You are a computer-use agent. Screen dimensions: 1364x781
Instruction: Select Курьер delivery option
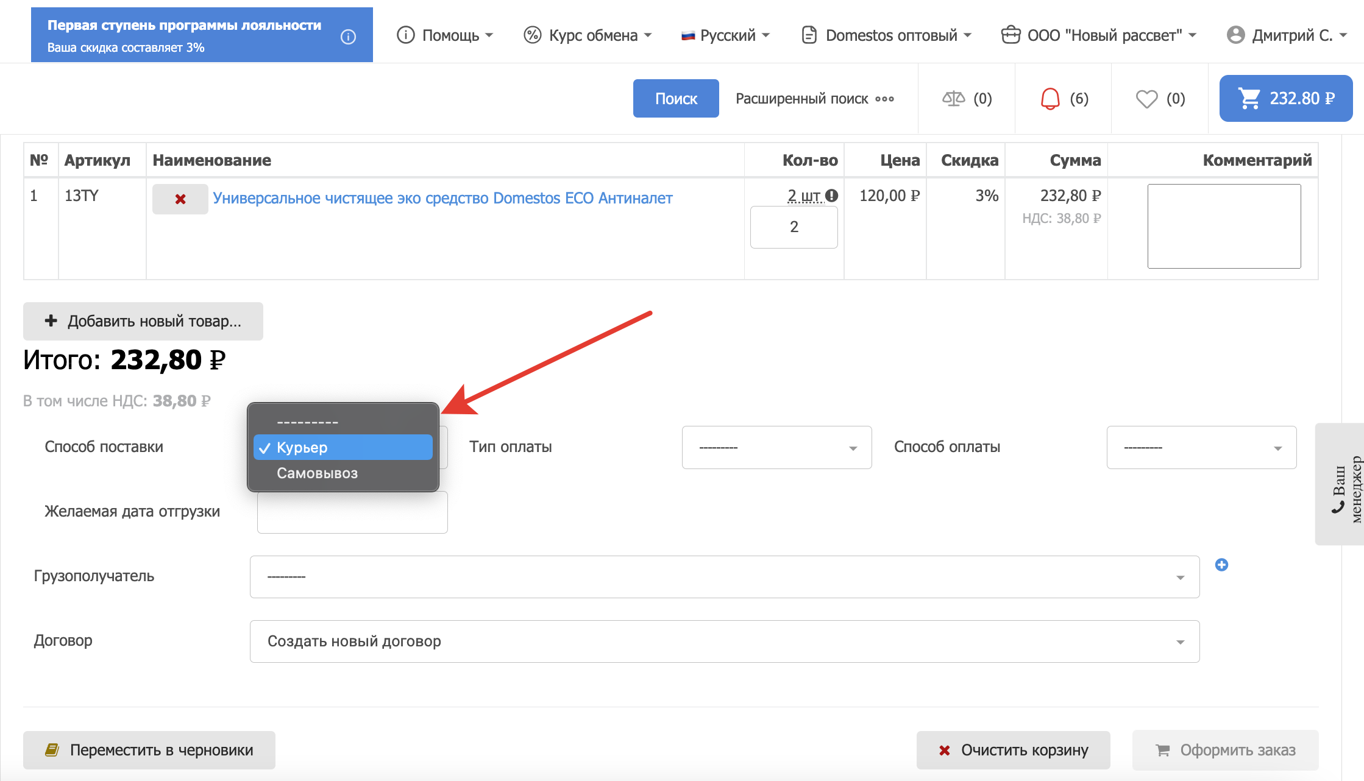coord(343,447)
